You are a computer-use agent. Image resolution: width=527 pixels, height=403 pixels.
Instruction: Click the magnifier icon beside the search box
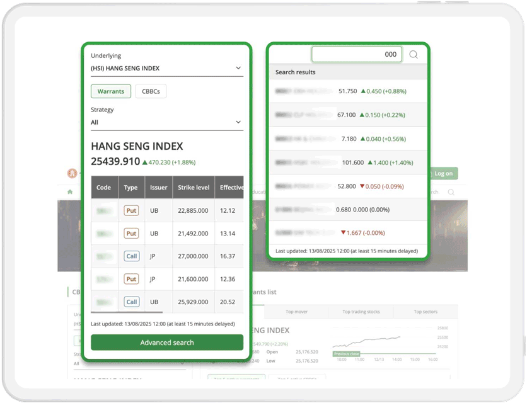414,55
